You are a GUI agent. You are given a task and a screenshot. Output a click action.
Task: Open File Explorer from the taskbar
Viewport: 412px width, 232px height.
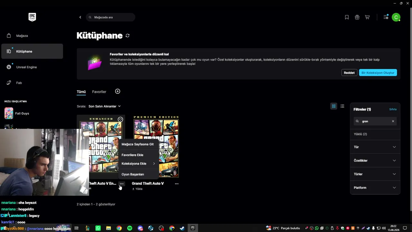(108, 228)
